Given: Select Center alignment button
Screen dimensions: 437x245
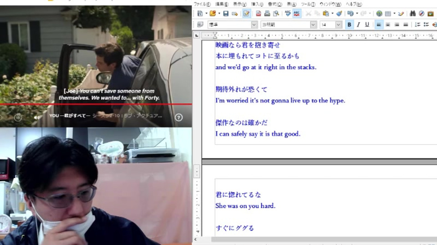Looking at the screenshot, I should coord(388,24).
